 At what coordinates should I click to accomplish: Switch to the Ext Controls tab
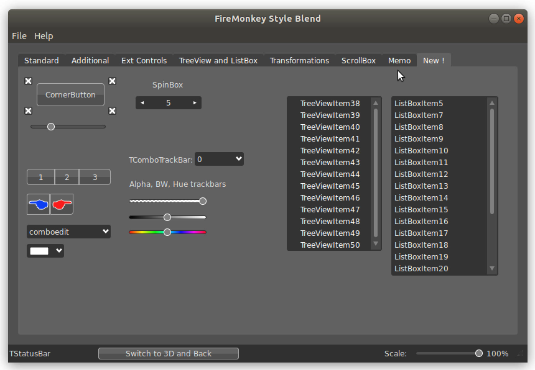point(144,61)
